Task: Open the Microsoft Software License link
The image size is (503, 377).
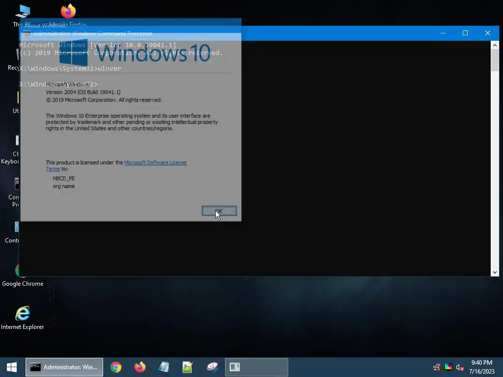Action: (155, 162)
